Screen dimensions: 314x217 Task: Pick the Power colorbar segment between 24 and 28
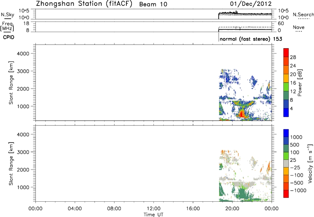[286, 61]
